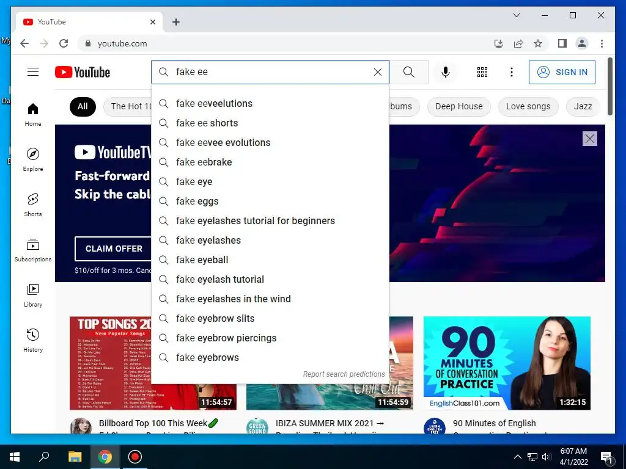
Task: Select The Hot 100 filter chip
Action: pyautogui.click(x=127, y=106)
